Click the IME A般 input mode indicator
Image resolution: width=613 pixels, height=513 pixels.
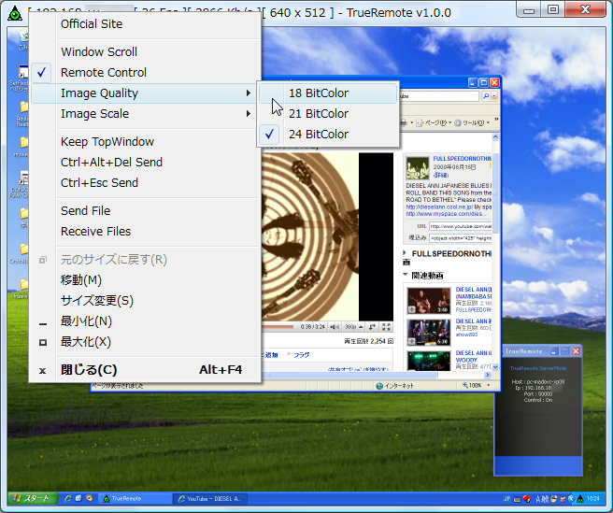(542, 499)
